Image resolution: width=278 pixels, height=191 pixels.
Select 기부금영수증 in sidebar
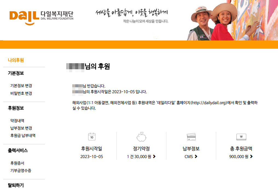click(x=21, y=170)
